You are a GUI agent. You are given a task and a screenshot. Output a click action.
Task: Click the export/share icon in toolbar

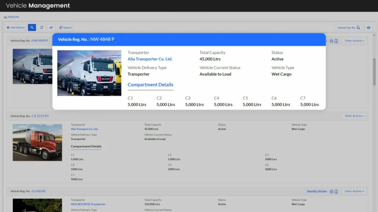(51, 28)
